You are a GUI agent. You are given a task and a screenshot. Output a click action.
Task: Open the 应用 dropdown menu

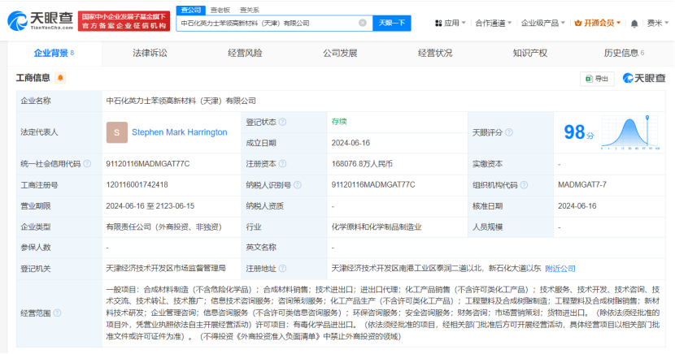coord(448,24)
